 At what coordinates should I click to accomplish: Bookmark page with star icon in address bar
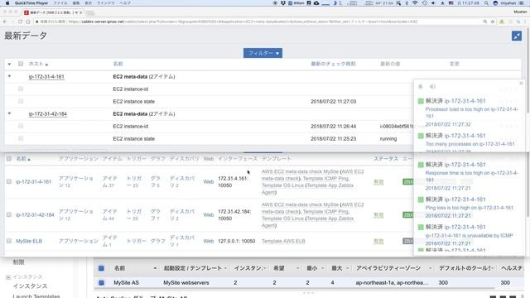tap(493, 22)
